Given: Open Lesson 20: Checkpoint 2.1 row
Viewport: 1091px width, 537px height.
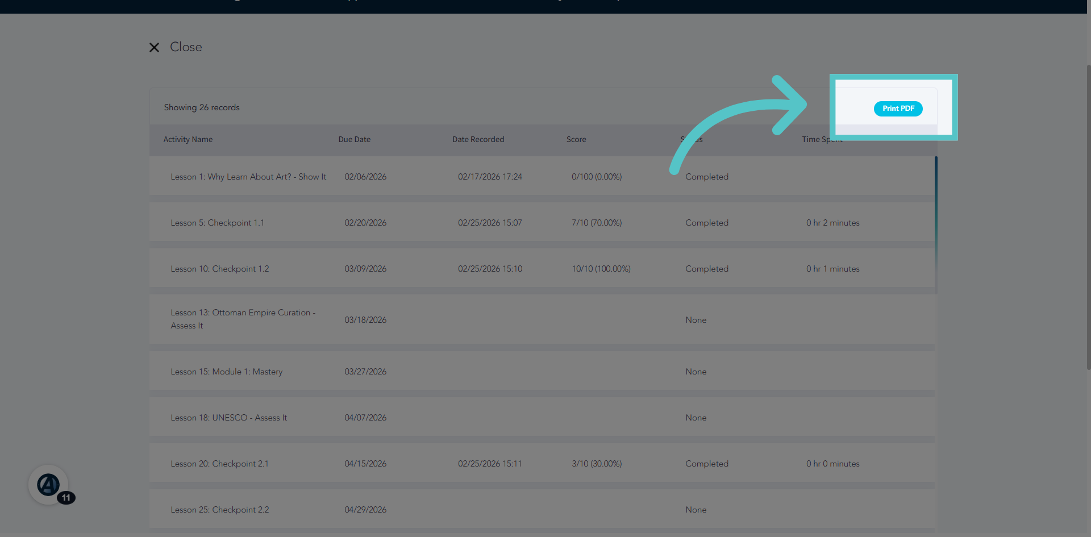Looking at the screenshot, I should point(542,464).
